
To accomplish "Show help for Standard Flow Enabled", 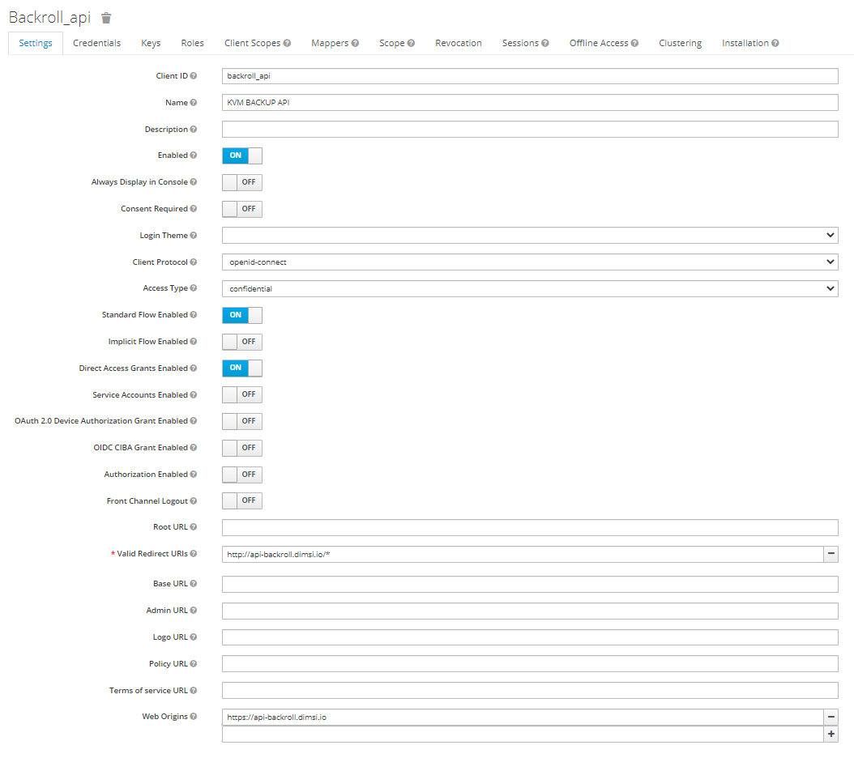I will click(194, 315).
